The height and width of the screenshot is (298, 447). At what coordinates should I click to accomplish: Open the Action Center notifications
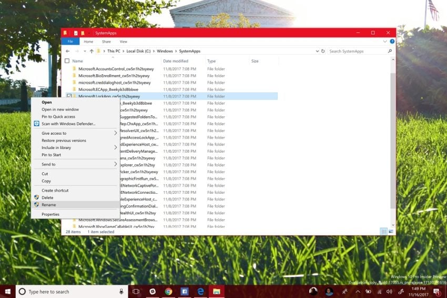click(436, 292)
